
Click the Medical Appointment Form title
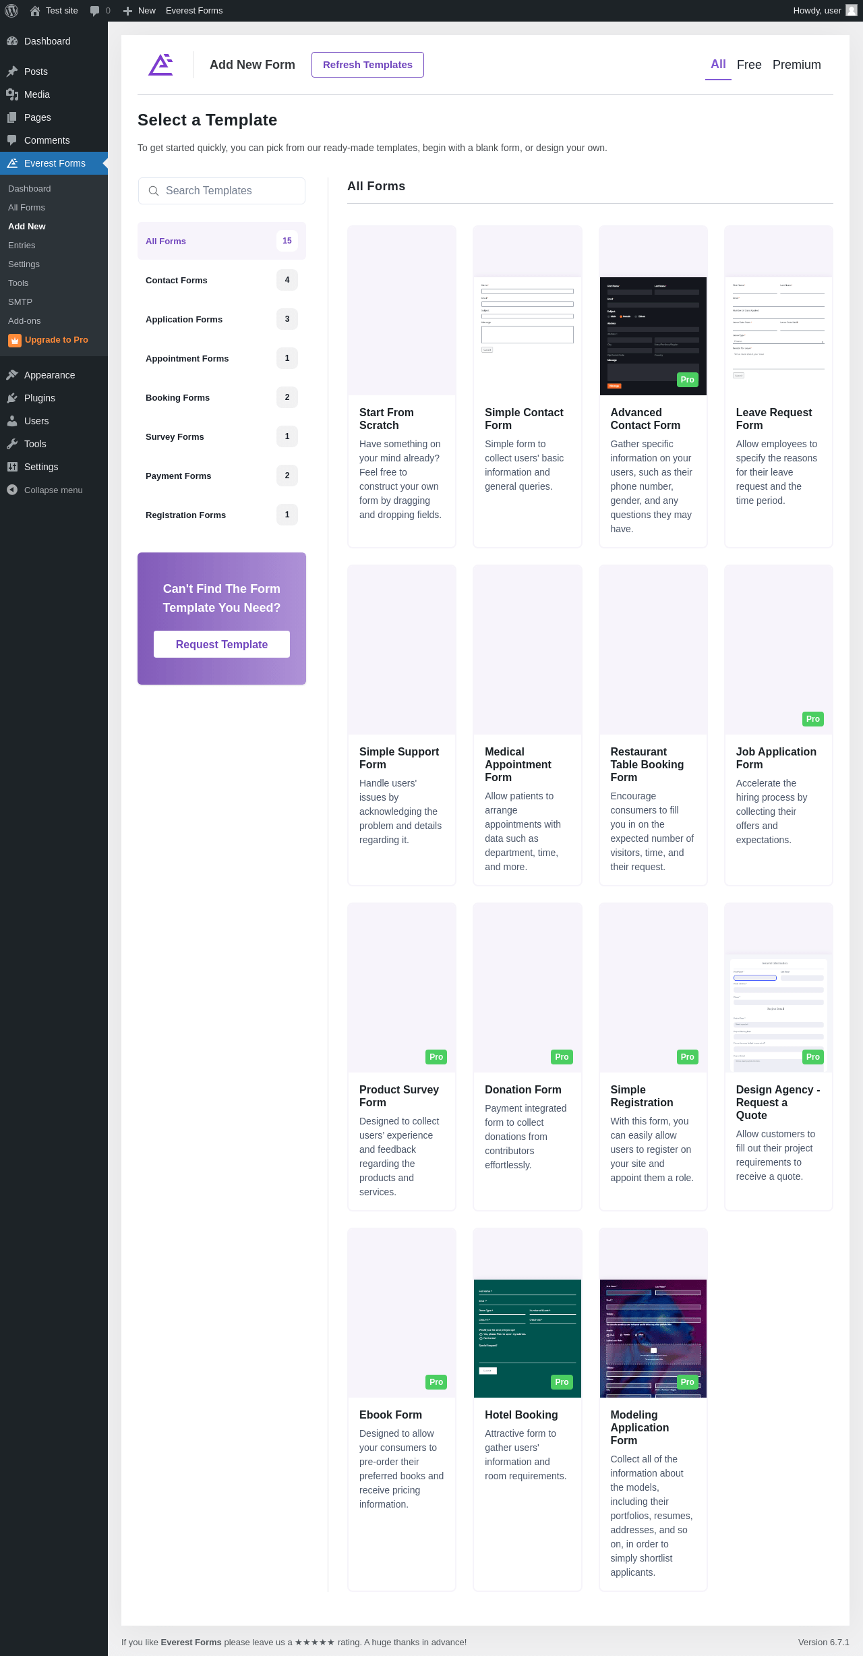[518, 764]
